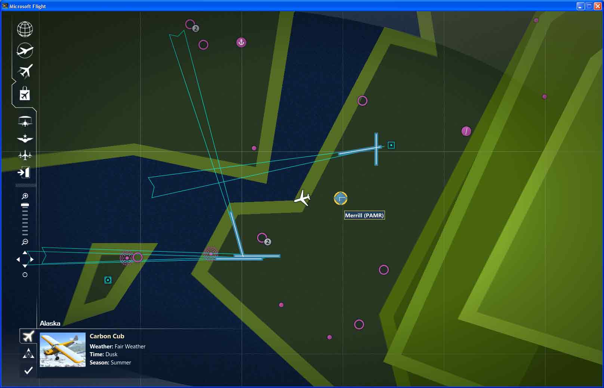Select the fast airplane icon in sidebar
Viewport: 604px width, 388px height.
click(x=25, y=71)
